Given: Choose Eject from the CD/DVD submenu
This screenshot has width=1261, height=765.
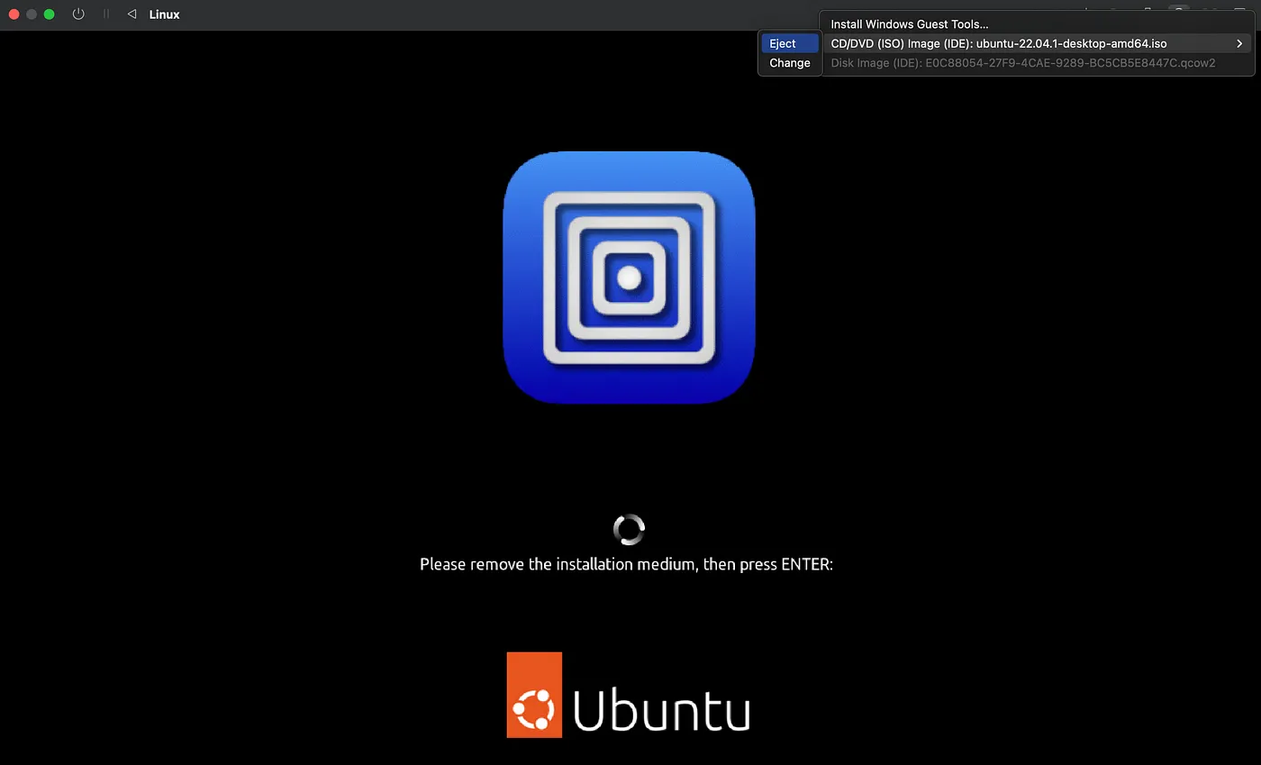Looking at the screenshot, I should [790, 43].
